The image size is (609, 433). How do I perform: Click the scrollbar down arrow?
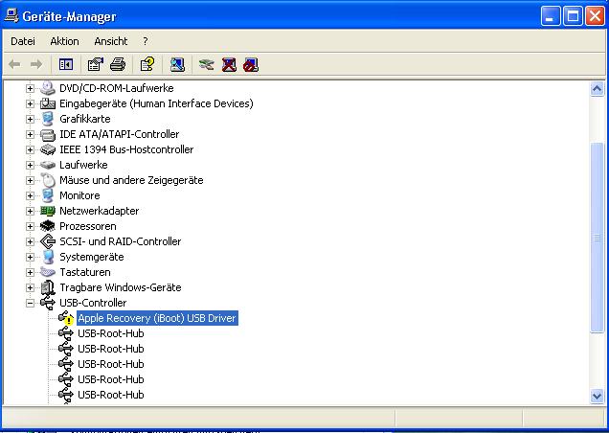tap(598, 396)
